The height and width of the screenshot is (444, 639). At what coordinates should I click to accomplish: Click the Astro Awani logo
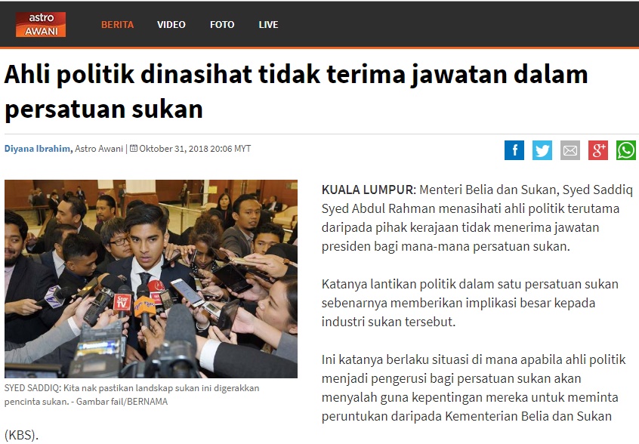tap(41, 24)
